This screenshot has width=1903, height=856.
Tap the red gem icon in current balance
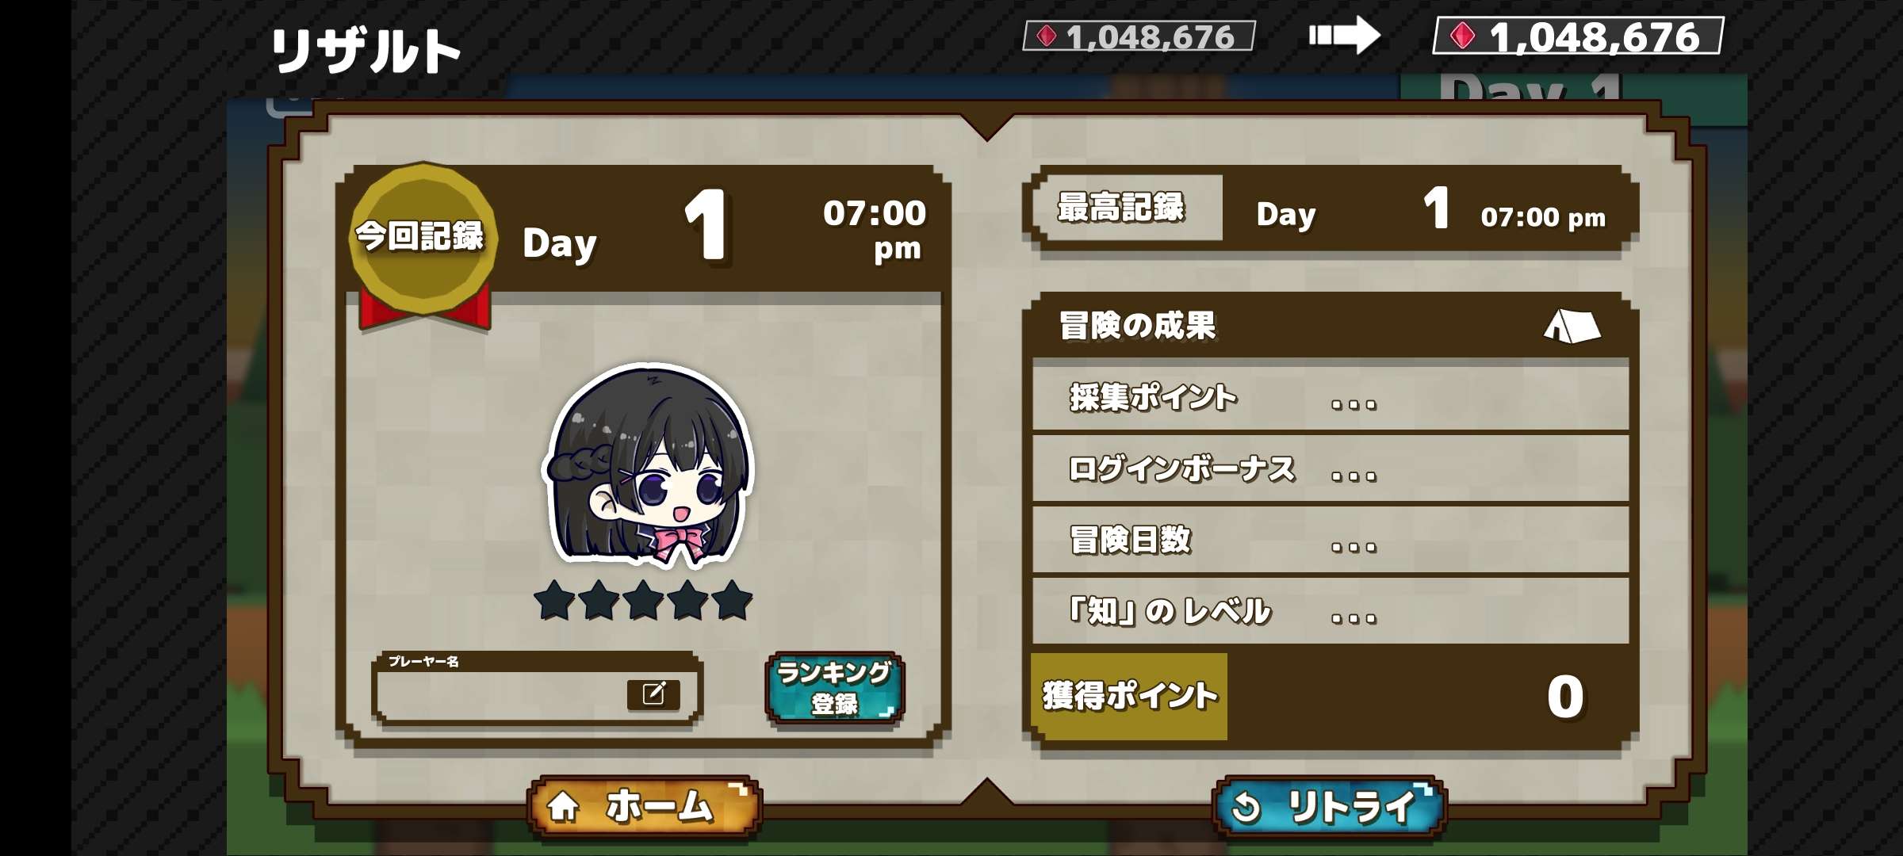[x=1463, y=36]
